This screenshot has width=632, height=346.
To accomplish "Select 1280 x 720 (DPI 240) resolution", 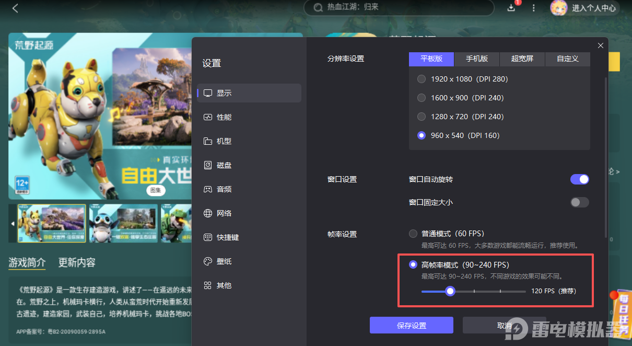I will pyautogui.click(x=422, y=117).
